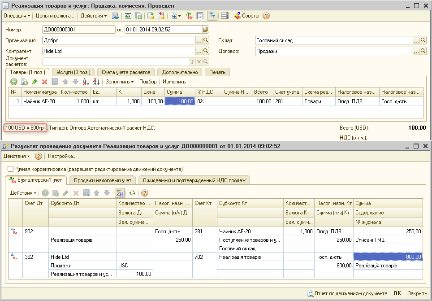432x301 pixels.
Task: Select the posting row with account 902
Action: (216, 240)
